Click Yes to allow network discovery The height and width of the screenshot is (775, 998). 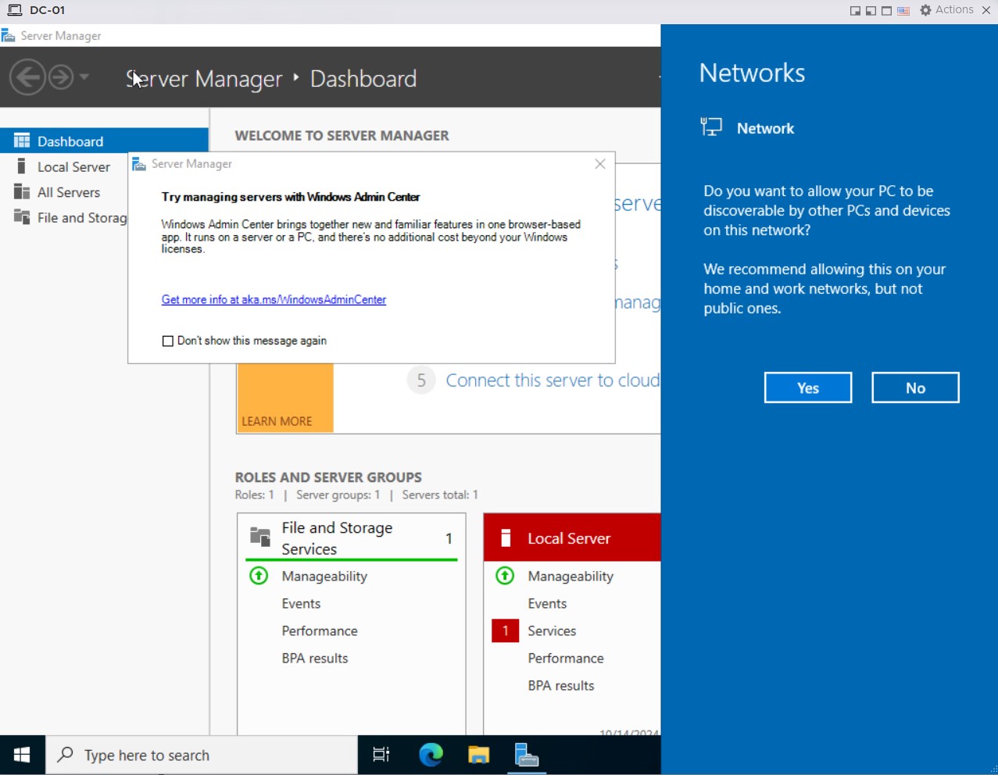point(807,388)
